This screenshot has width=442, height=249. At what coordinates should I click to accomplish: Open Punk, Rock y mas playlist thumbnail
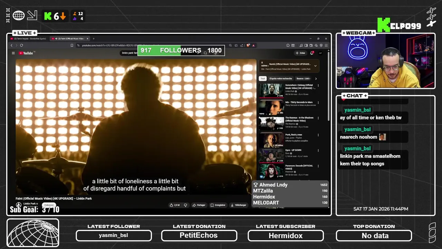pos(271,140)
